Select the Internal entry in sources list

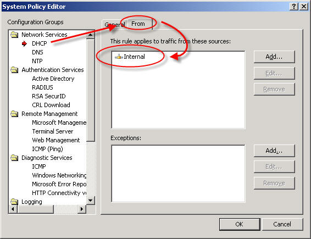(134, 57)
